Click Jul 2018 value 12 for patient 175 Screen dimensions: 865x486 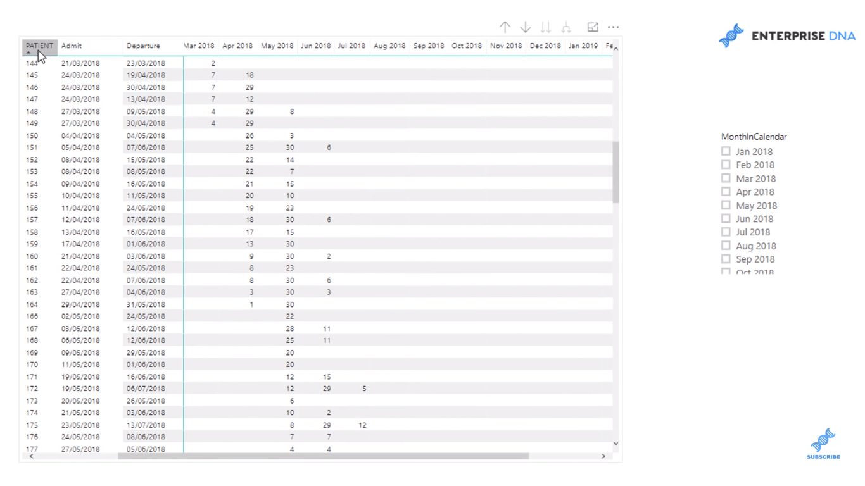coord(362,425)
